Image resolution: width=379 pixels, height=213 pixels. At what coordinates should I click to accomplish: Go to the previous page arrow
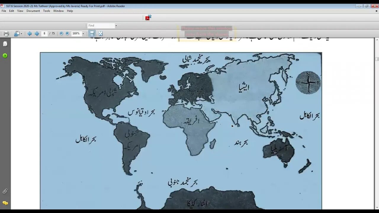point(30,34)
